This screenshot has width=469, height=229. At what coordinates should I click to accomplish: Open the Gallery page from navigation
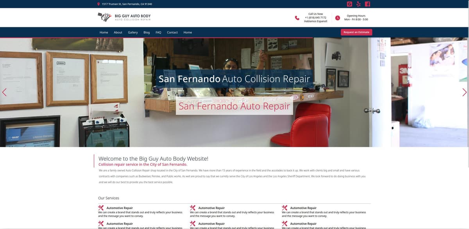[x=133, y=32]
